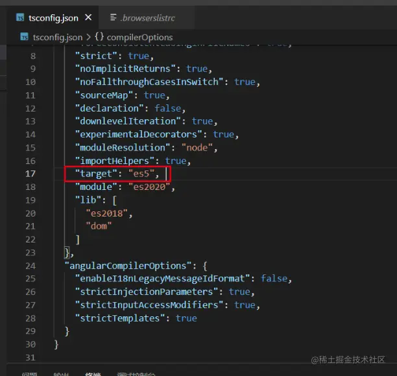Click line number 17 in the gutter
Image resolution: width=397 pixels, height=376 pixels.
coord(30,174)
